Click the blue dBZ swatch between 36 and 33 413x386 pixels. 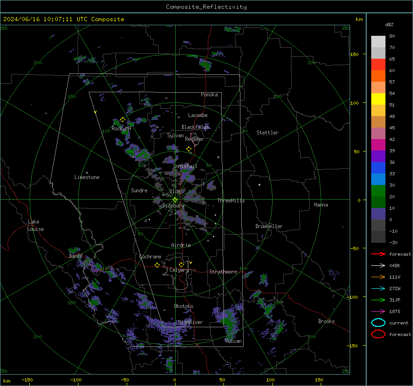tap(378, 168)
